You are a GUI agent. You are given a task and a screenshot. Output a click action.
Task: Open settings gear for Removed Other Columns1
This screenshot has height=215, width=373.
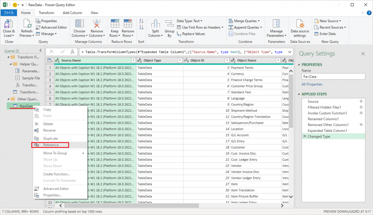tap(361, 125)
